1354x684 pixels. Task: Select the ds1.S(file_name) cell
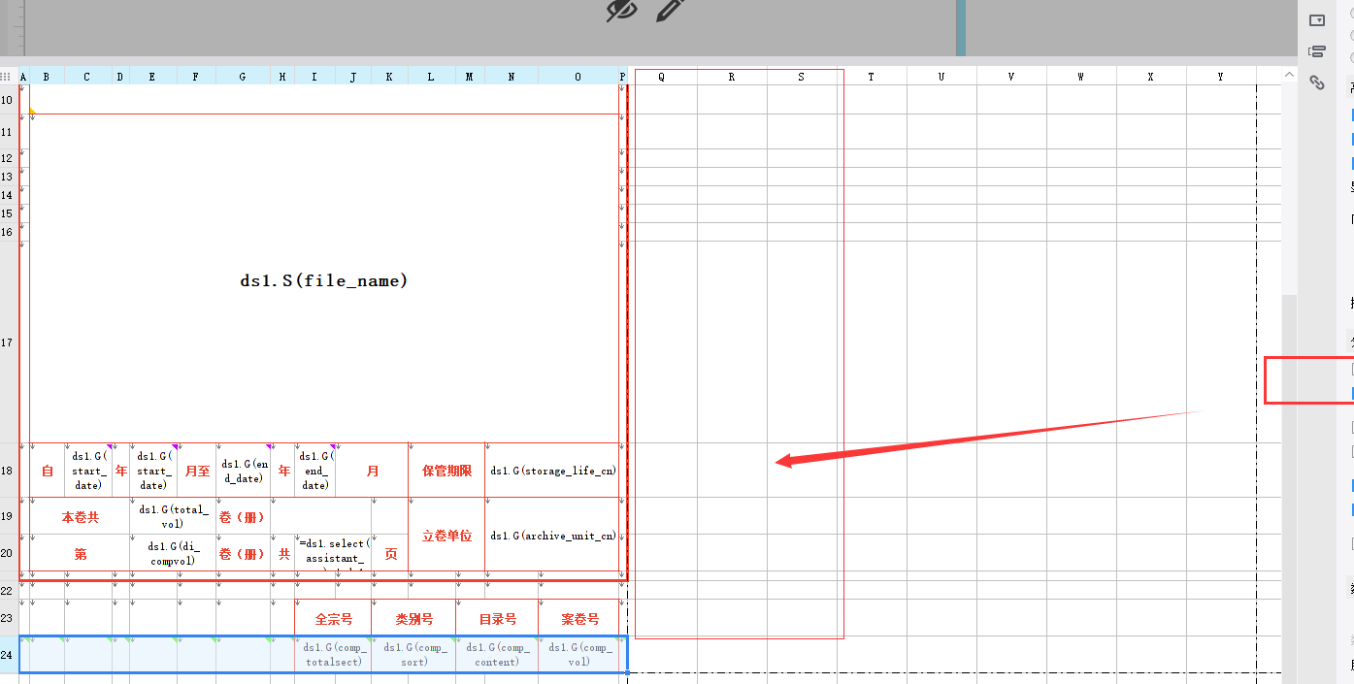(x=324, y=280)
